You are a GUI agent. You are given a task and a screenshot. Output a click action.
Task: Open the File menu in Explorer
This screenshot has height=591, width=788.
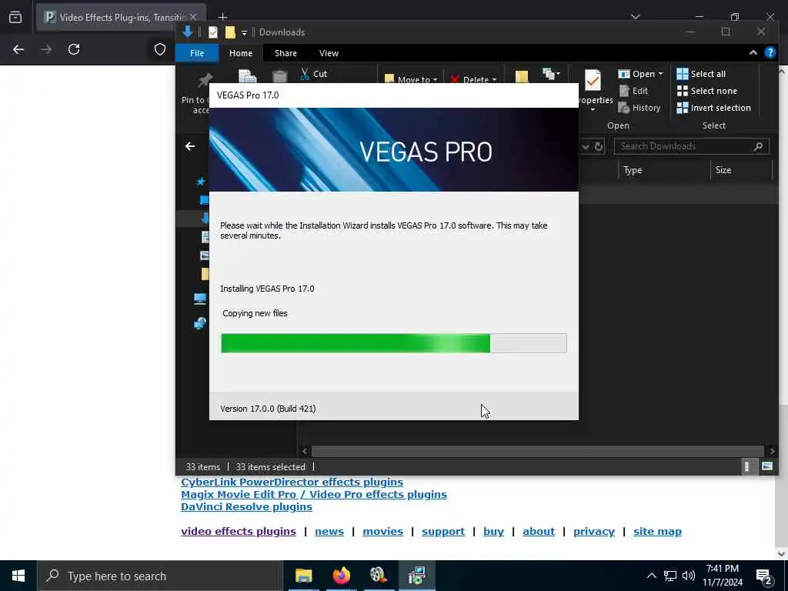(x=197, y=53)
